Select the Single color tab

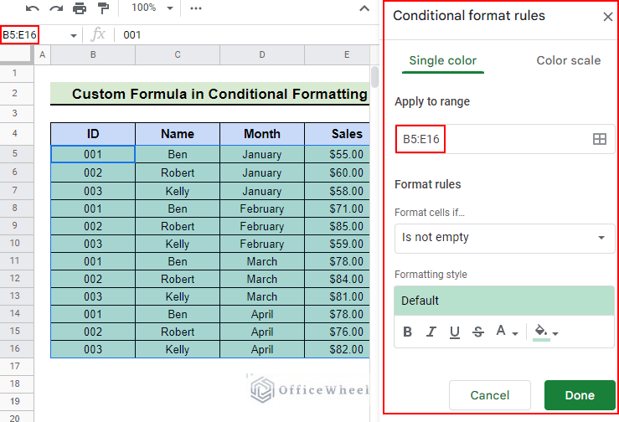click(442, 60)
